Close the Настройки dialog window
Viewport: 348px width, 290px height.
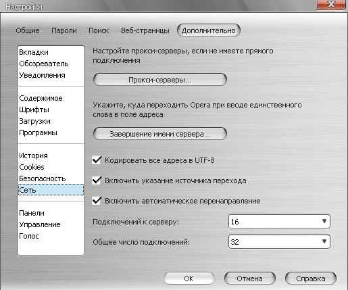point(331,4)
